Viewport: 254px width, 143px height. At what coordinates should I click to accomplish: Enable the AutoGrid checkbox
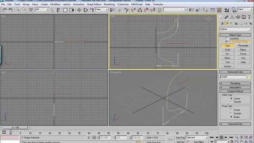[x=227, y=39]
